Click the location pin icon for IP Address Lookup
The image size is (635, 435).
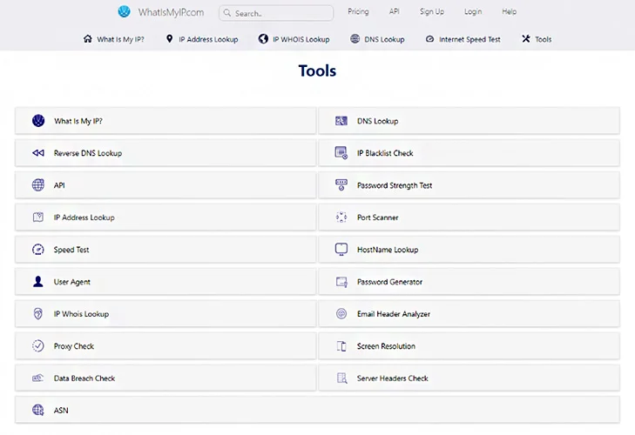pos(169,39)
